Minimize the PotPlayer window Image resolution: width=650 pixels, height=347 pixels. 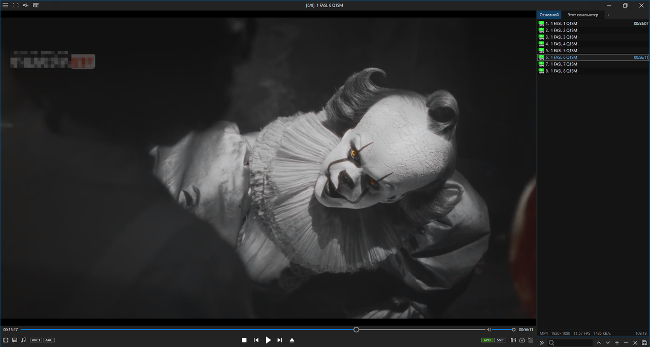(608, 5)
